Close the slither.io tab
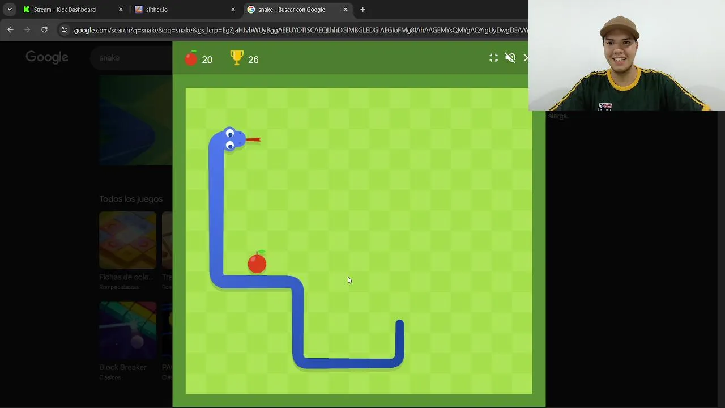725x408 pixels. (233, 10)
